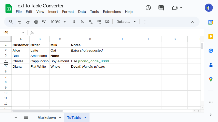Viewport: 218px width, 122px height.
Task: Activate the paint format tool
Action: point(44,22)
